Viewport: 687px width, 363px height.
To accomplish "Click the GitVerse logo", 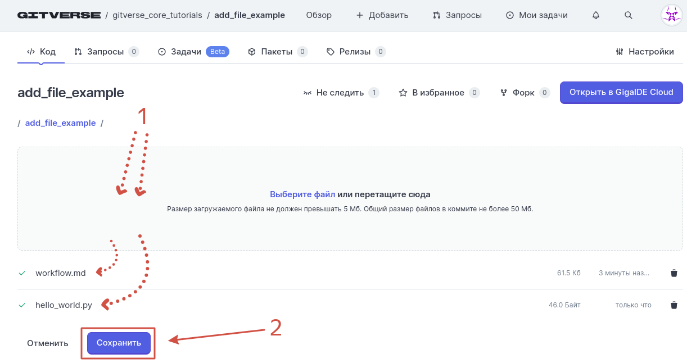I will [x=58, y=15].
